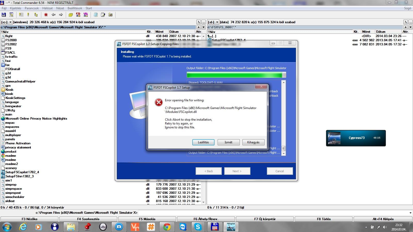Open the left panel drive dropdown [-c-]

[x=6, y=22]
